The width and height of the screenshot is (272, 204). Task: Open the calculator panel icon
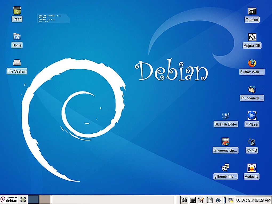193,200
